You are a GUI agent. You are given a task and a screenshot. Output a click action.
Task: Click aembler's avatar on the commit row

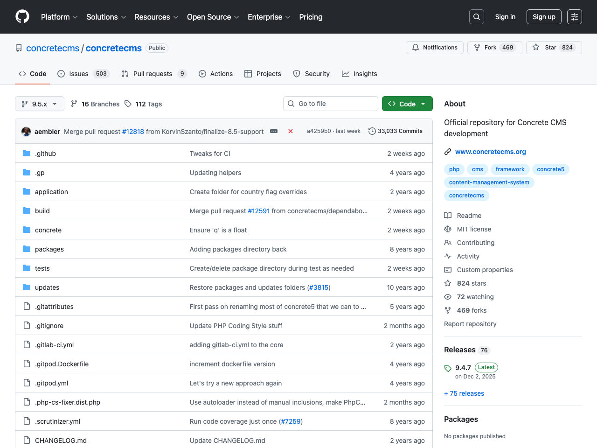pyautogui.click(x=26, y=131)
